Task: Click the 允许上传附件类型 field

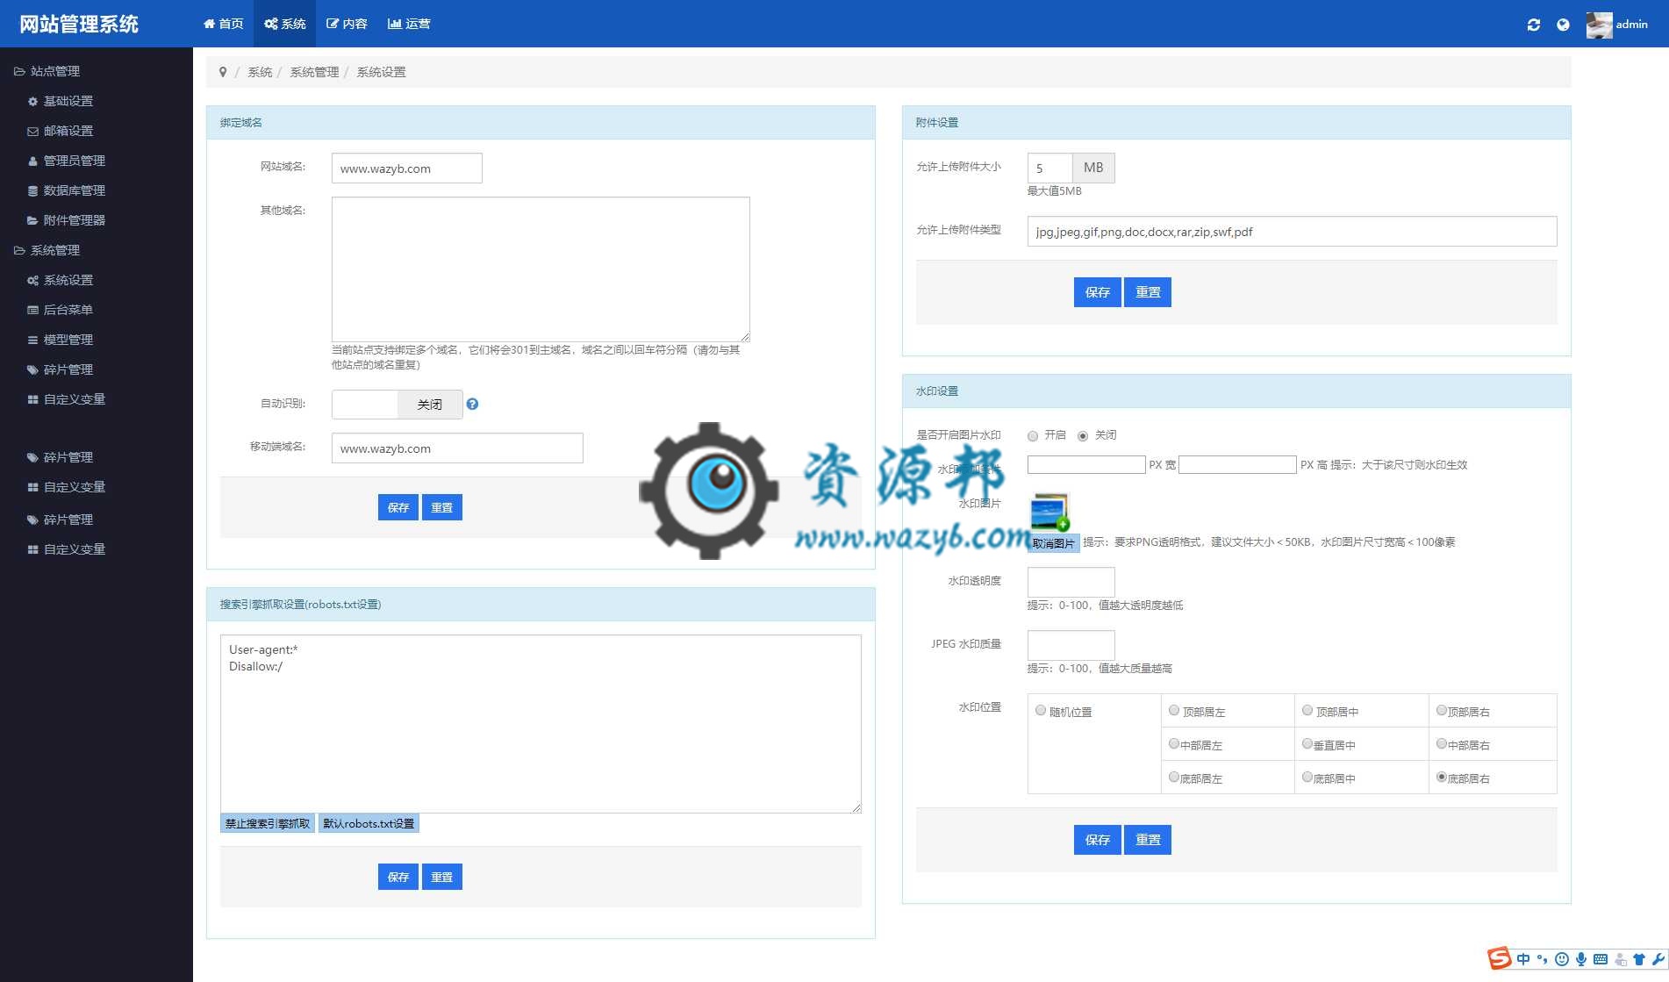Action: (1292, 232)
